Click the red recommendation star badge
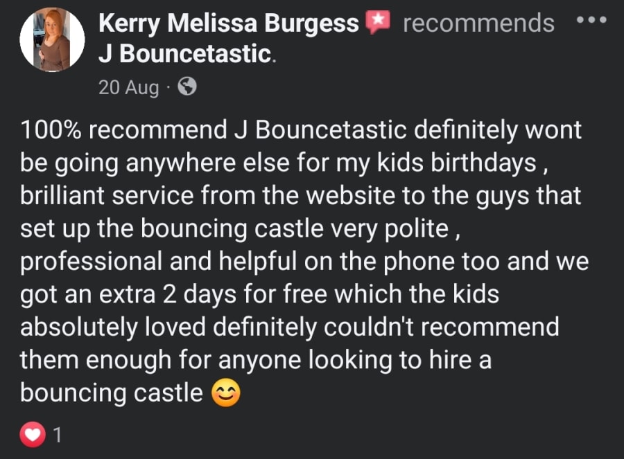This screenshot has height=459, width=624. point(379,24)
